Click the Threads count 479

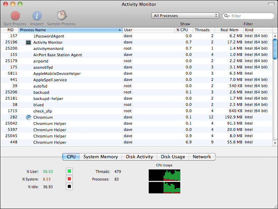tap(118, 172)
